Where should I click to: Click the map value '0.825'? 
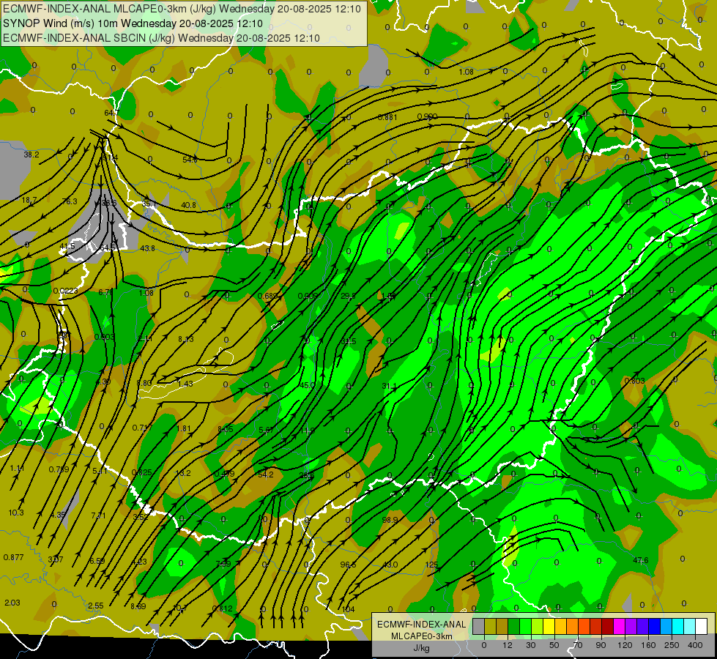142,472
